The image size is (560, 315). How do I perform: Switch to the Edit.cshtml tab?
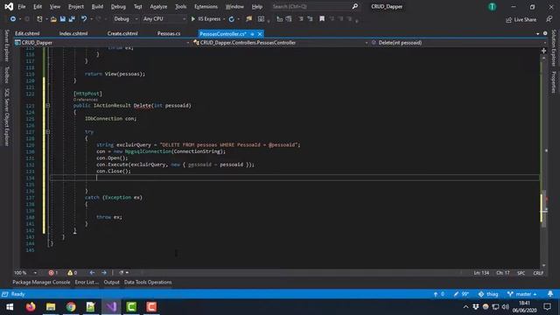coord(27,33)
